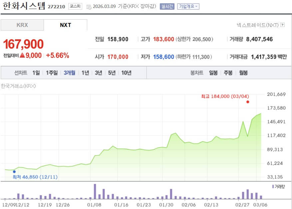Image resolution: width=292 pixels, height=209 pixels.
Task: Click the tallest volume bar near 01/08
Action: click(95, 191)
